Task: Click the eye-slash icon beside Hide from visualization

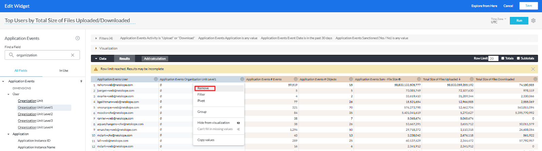Action: point(238,123)
